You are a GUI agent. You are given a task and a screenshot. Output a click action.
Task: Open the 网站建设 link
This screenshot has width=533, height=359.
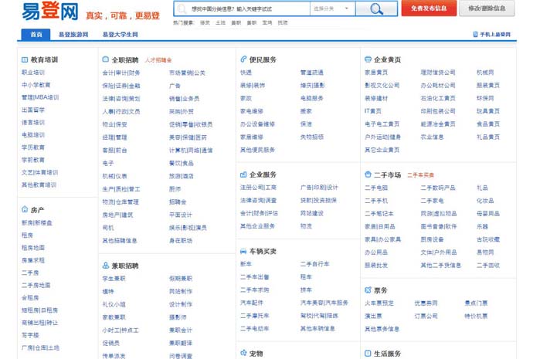(x=312, y=213)
